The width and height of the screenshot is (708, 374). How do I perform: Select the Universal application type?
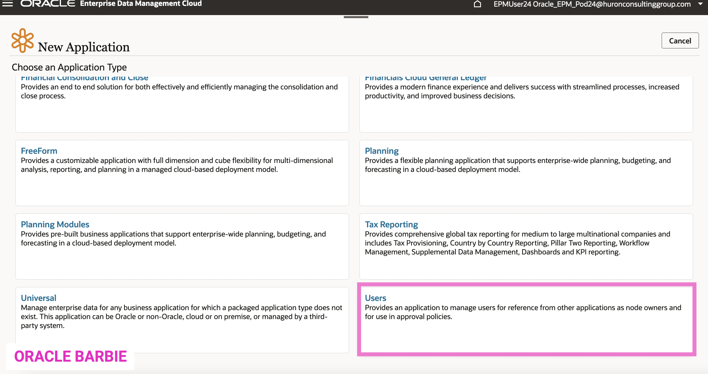[x=39, y=298]
